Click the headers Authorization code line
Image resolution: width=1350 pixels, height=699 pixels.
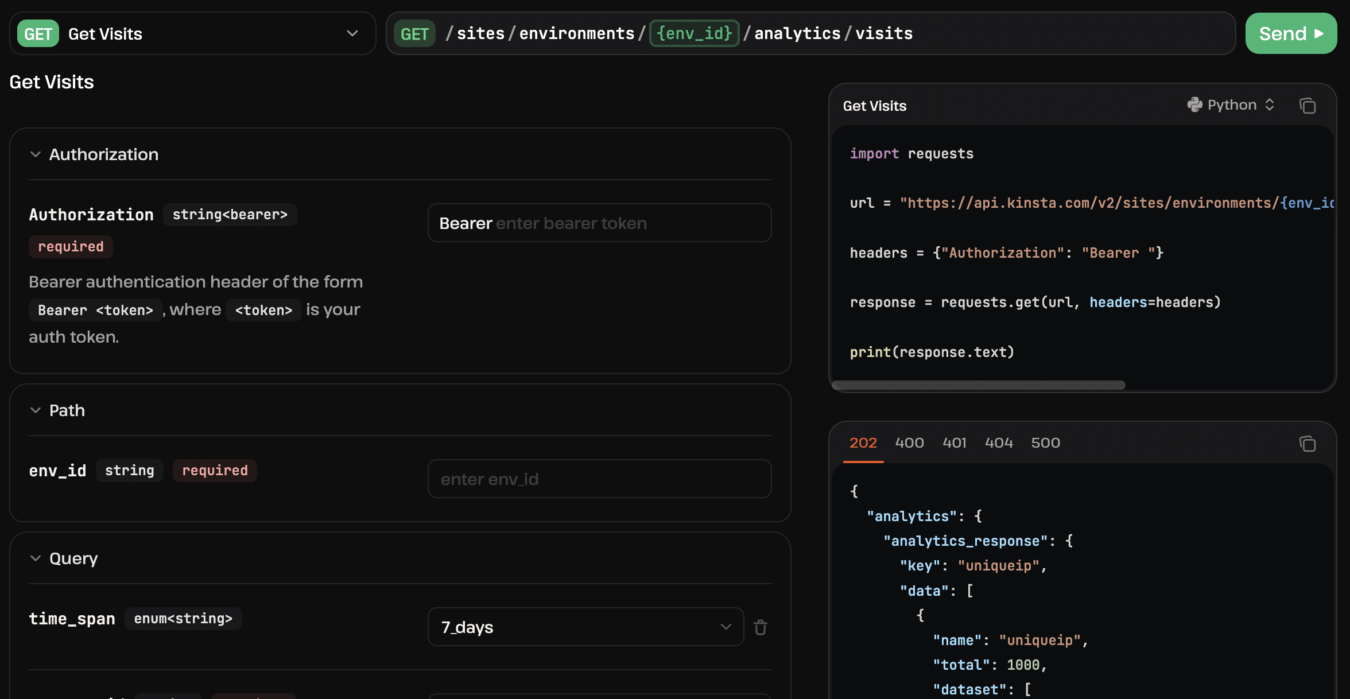pyautogui.click(x=1007, y=253)
